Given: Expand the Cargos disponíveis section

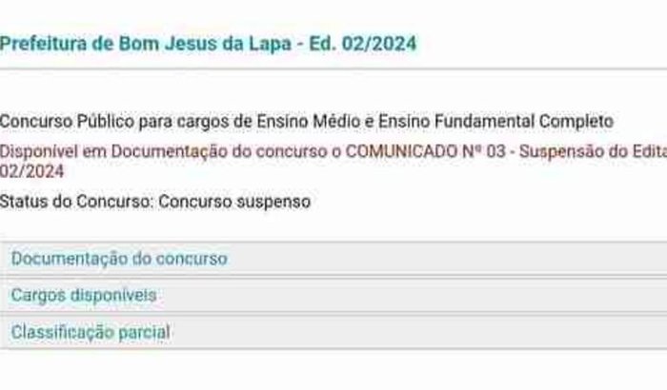Looking at the screenshot, I should [x=84, y=296].
